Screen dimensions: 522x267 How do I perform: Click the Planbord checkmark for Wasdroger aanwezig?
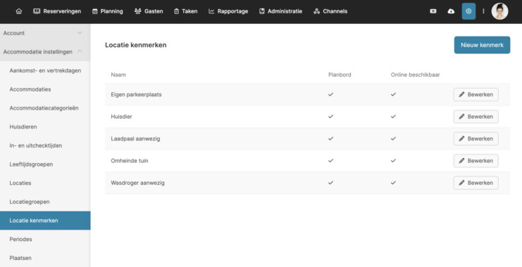(x=330, y=183)
